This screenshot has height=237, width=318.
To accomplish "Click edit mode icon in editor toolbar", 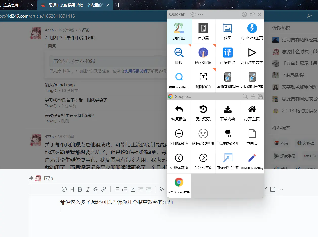I will tap(273, 189).
